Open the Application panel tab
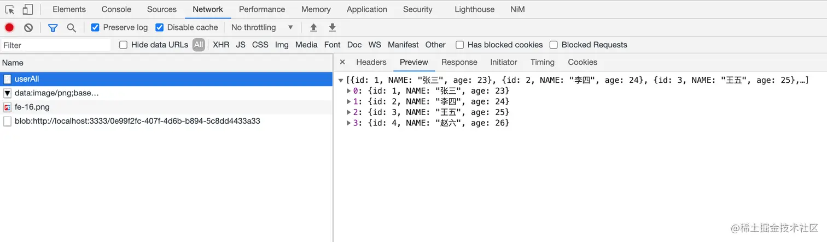The width and height of the screenshot is (827, 242). (367, 9)
